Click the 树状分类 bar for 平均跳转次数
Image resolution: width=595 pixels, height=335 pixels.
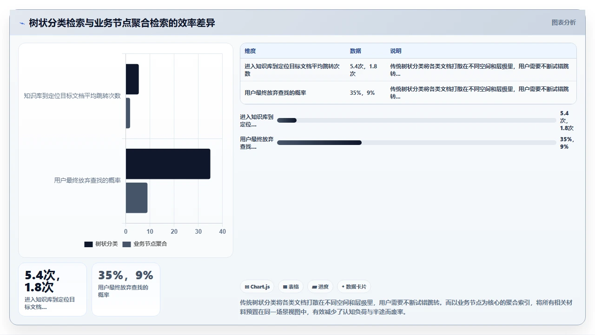tap(132, 79)
